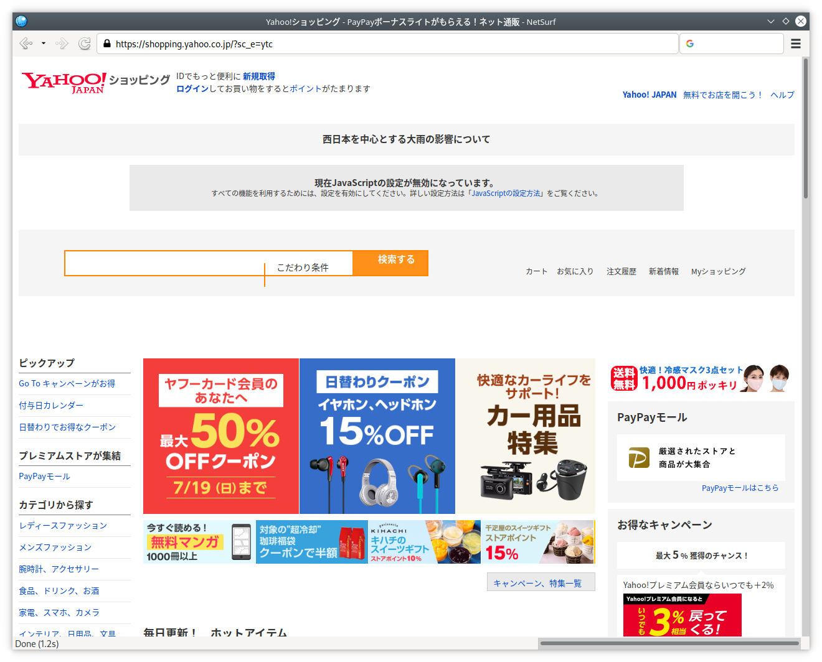The width and height of the screenshot is (822, 662).
Task: Open 付与日カレンダー link
Action: click(51, 406)
